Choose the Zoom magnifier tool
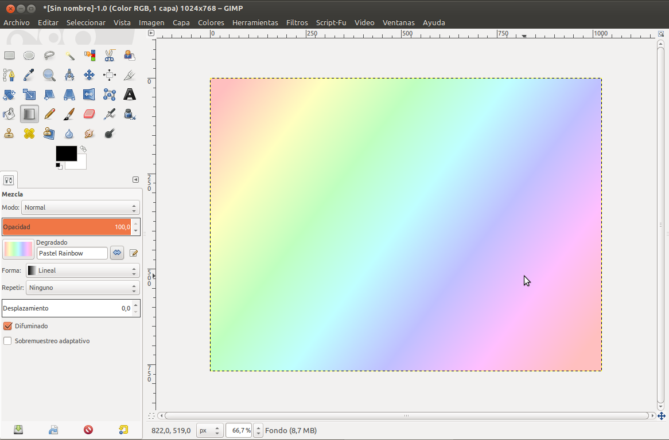 (x=49, y=75)
